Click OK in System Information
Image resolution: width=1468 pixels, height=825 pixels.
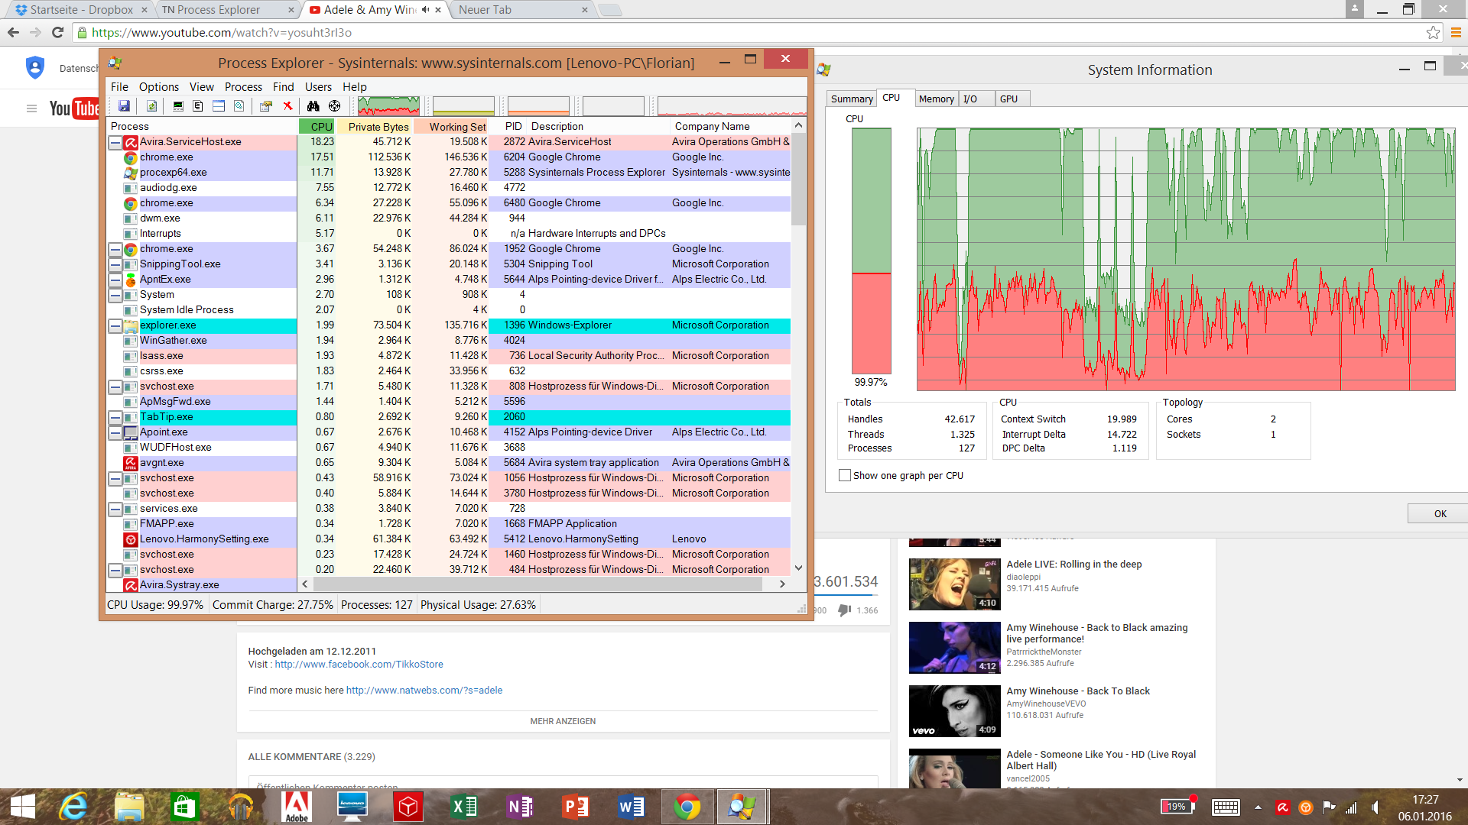[x=1439, y=513]
